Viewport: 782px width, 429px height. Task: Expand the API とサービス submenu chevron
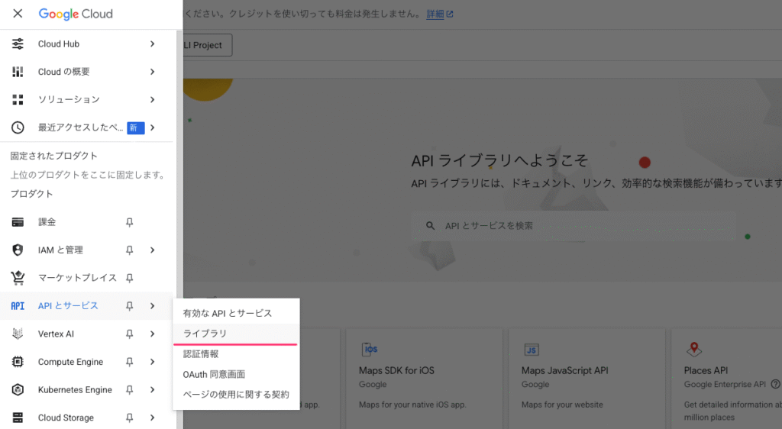152,306
